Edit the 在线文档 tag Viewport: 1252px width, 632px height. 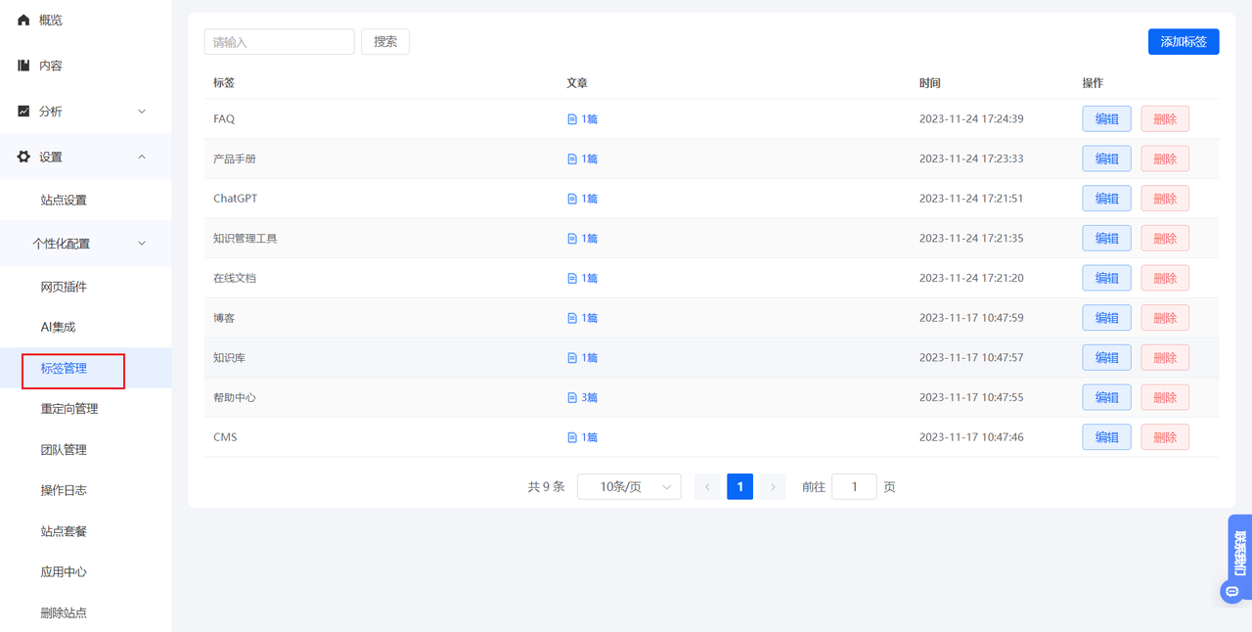1107,279
